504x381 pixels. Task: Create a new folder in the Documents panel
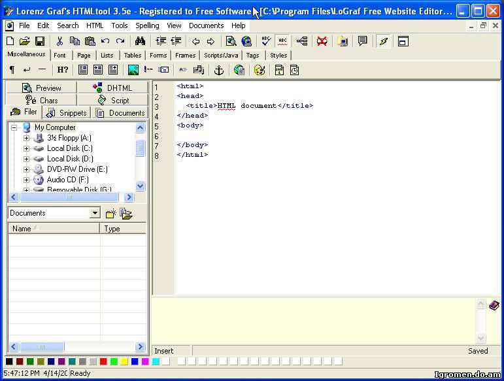pyautogui.click(x=110, y=214)
